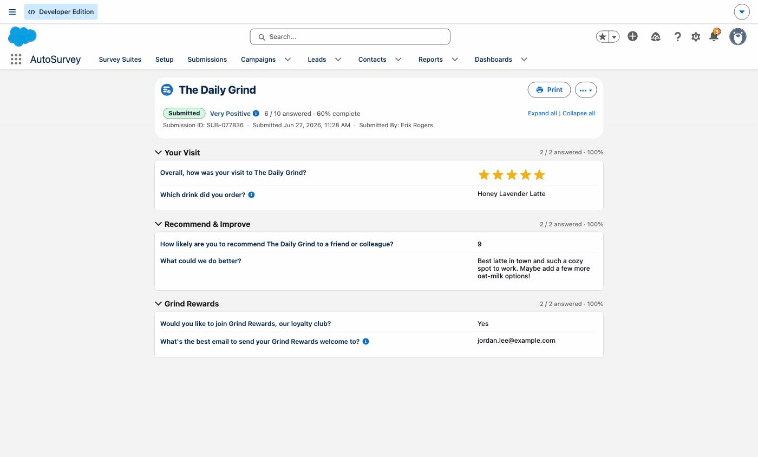Screen dimensions: 758x457
Task: Click the Expand all link
Action: tap(542, 113)
